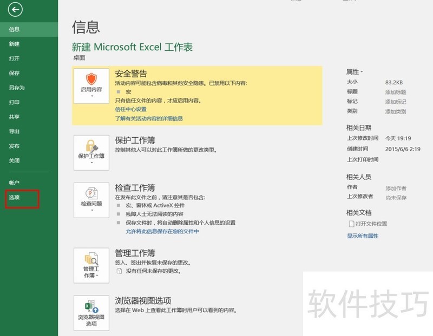Click the 浏览器视图选项 button label

[x=91, y=320]
